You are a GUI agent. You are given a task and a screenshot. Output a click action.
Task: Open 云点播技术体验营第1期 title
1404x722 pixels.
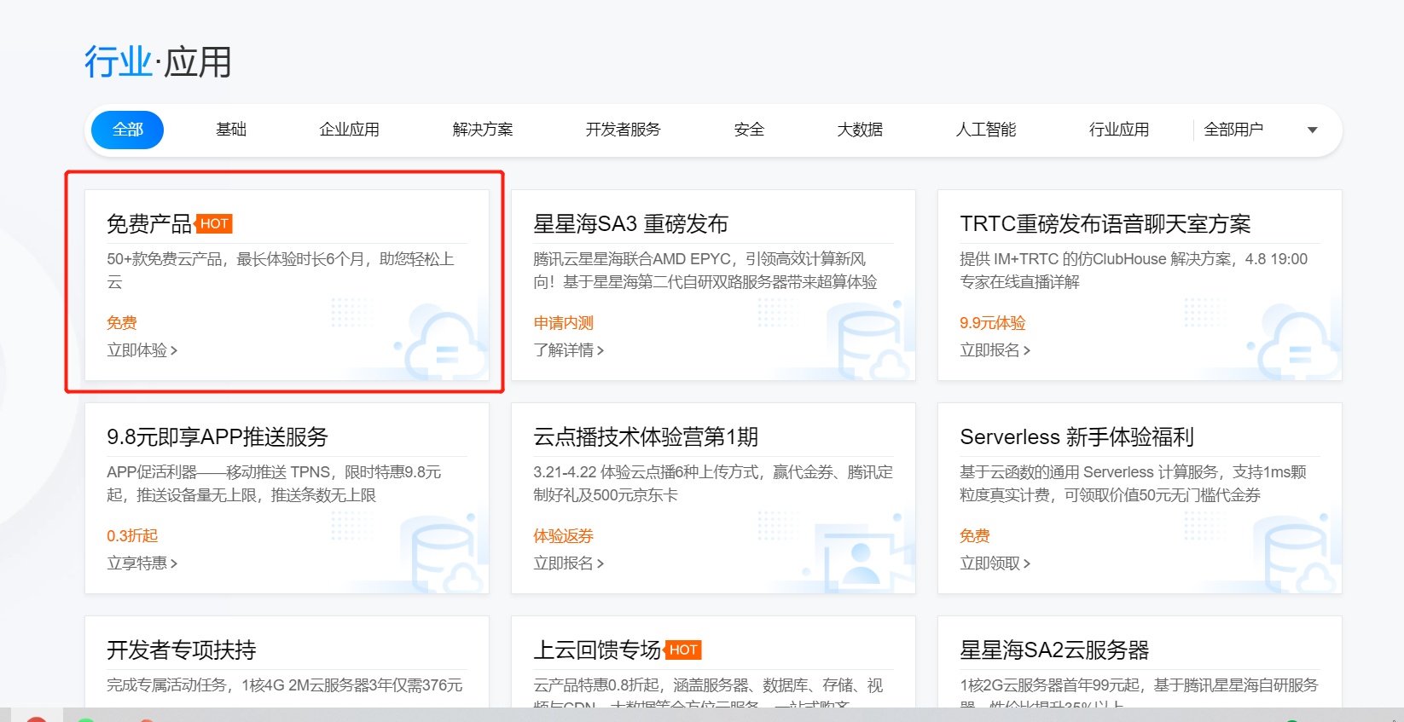point(646,437)
